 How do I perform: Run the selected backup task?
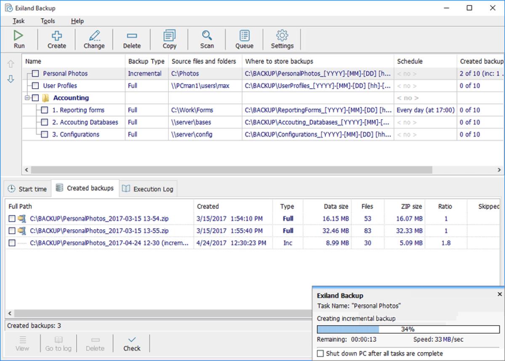tap(19, 39)
